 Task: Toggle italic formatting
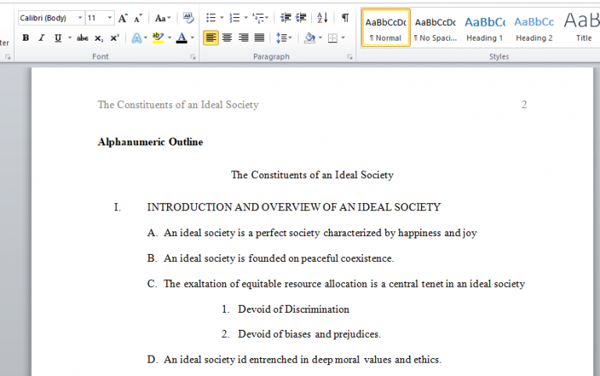tap(41, 38)
